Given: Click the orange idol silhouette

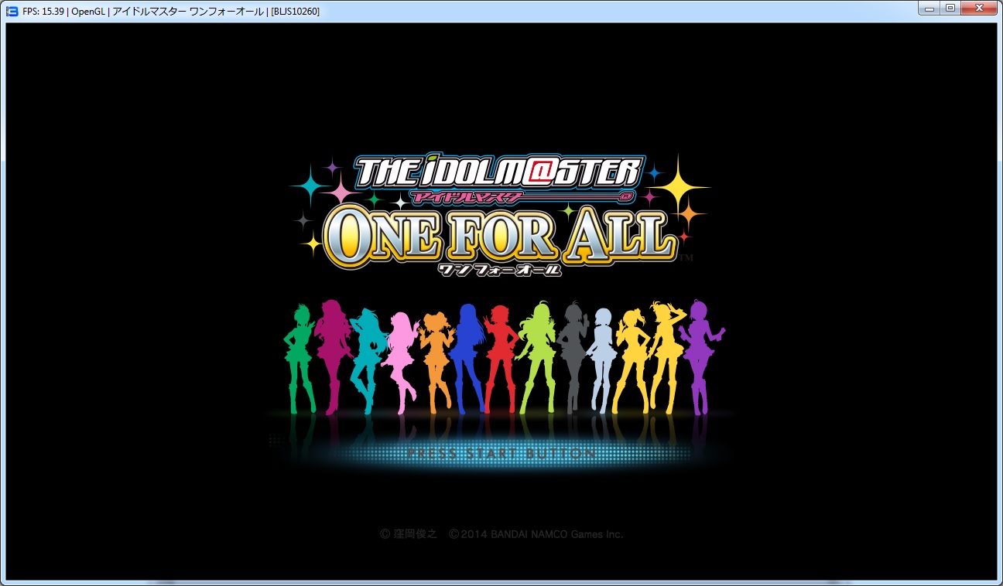Looking at the screenshot, I should point(436,362).
